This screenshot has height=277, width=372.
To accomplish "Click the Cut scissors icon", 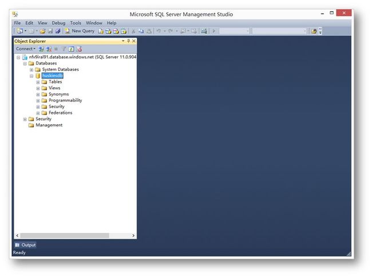I will (133, 31).
